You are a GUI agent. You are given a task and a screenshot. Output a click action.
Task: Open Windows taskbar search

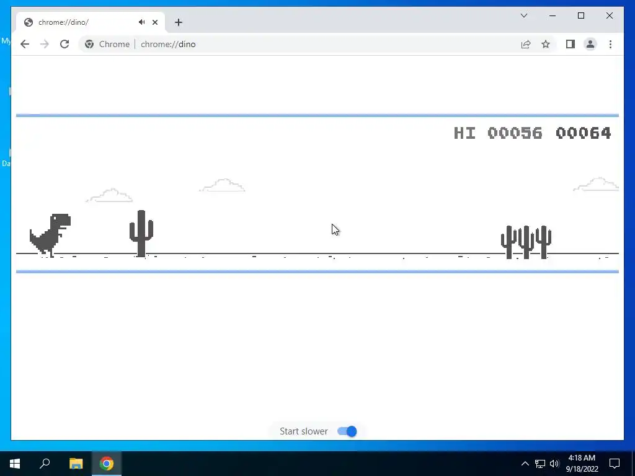pos(45,464)
